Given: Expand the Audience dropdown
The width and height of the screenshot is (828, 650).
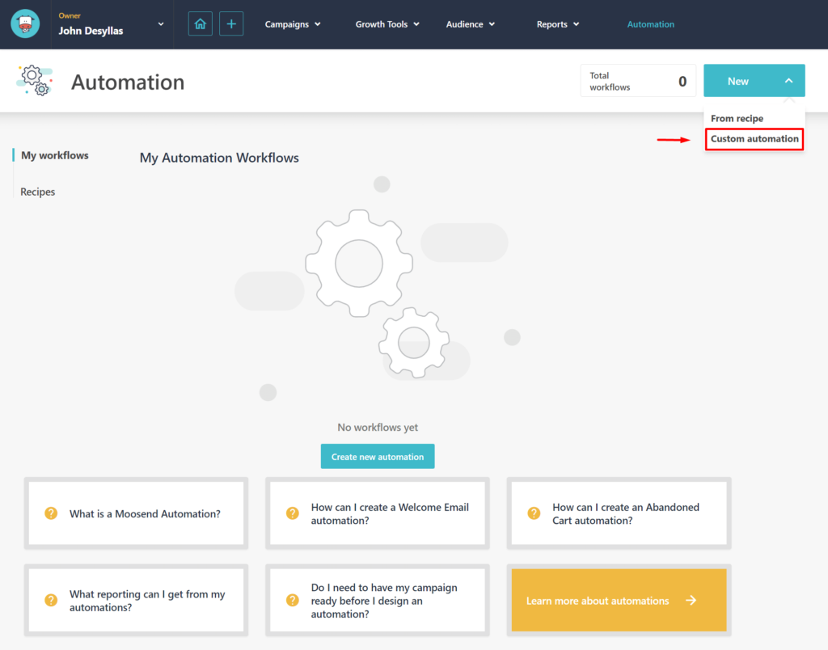Looking at the screenshot, I should click(470, 23).
